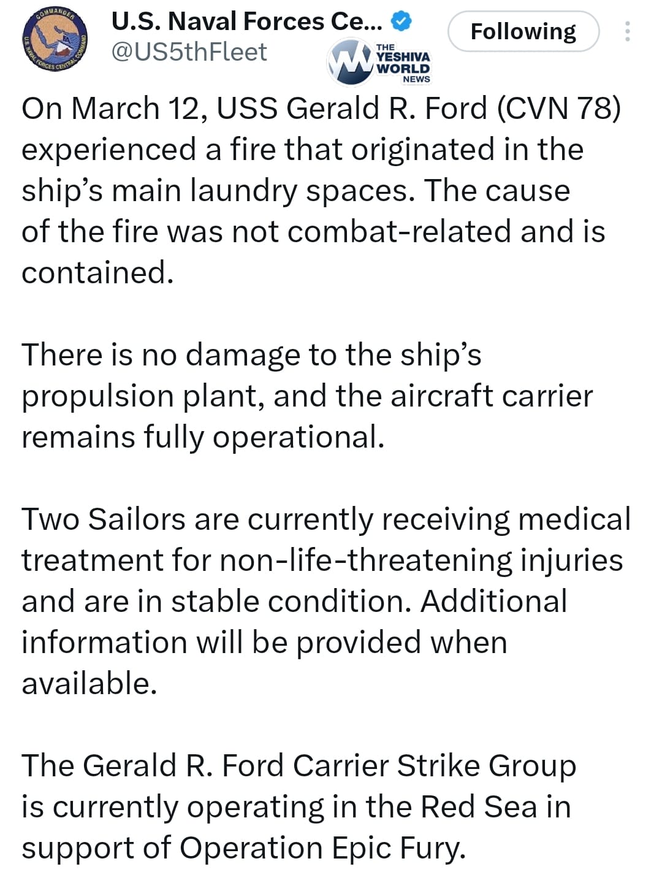The width and height of the screenshot is (662, 872).
Task: Click the @US5thFleet handle
Action: pyautogui.click(x=189, y=52)
